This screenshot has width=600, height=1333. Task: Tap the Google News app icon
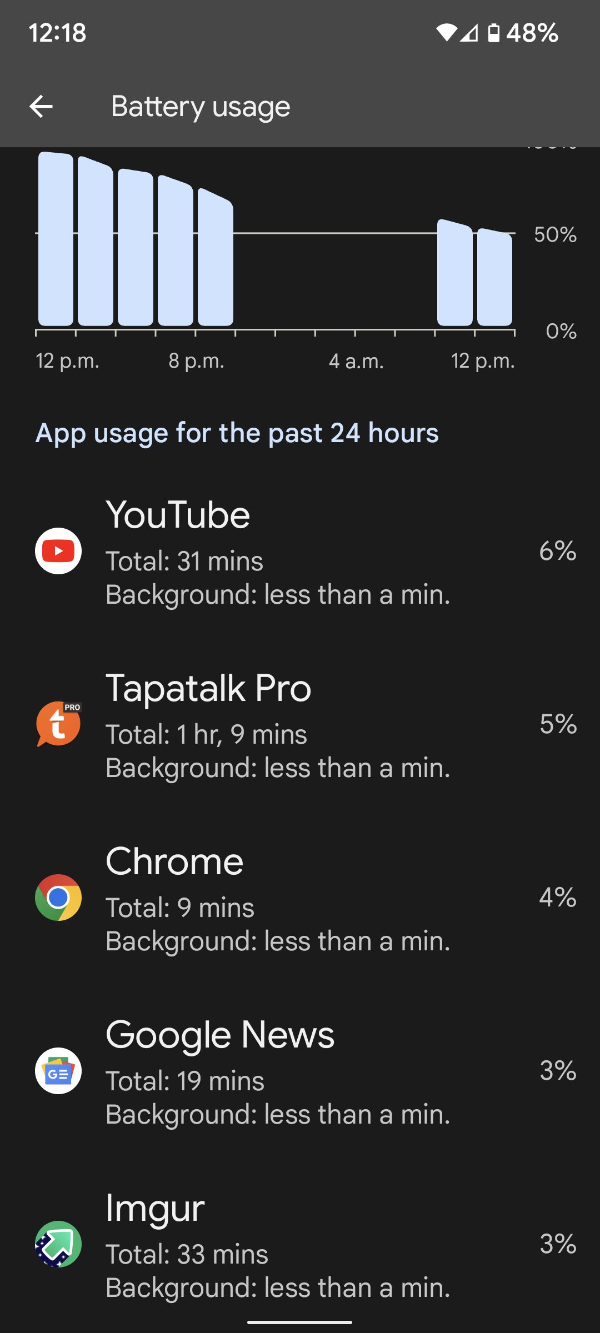pyautogui.click(x=58, y=1071)
